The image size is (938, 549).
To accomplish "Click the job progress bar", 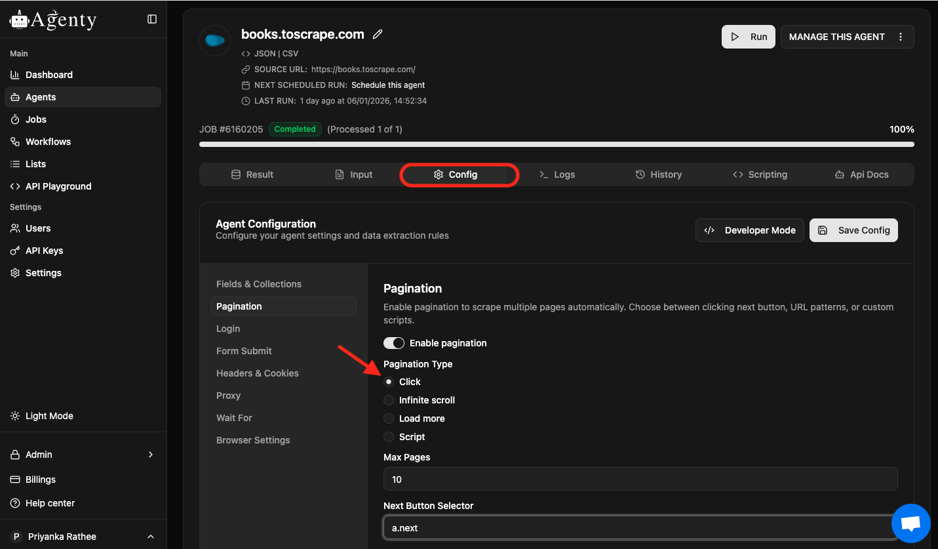I will click(557, 144).
